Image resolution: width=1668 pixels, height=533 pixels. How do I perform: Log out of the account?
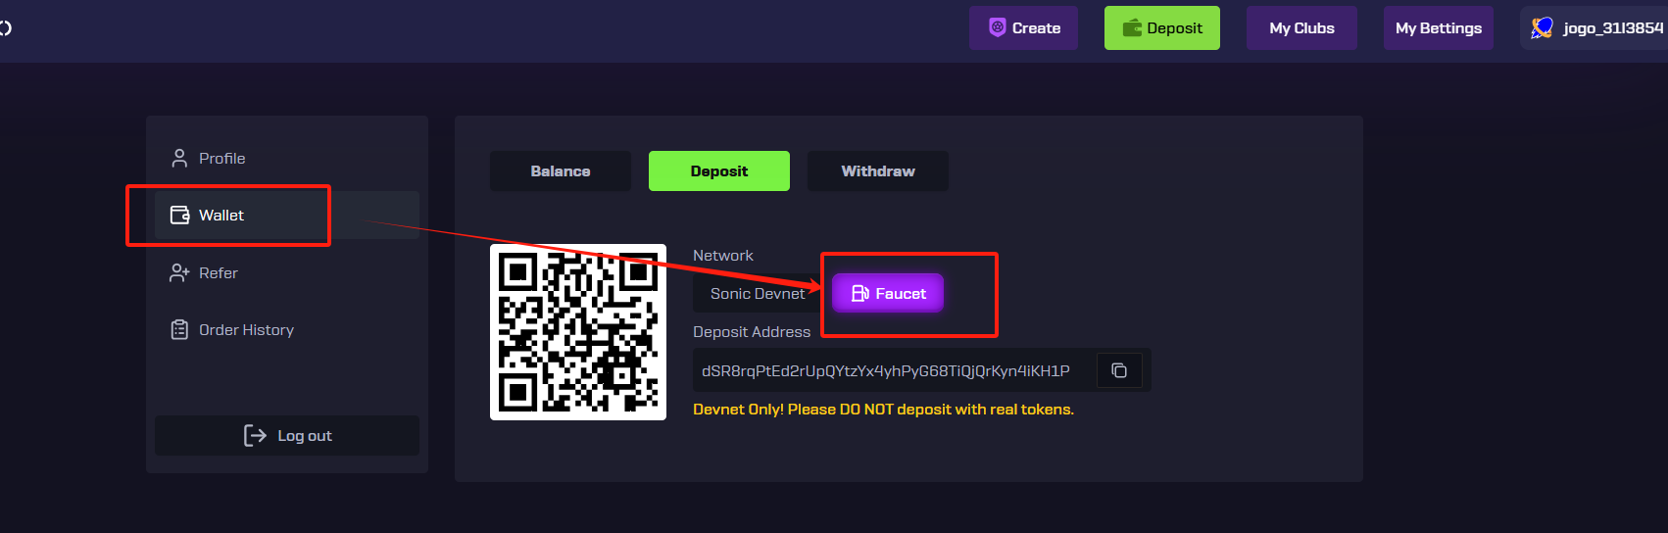point(287,436)
